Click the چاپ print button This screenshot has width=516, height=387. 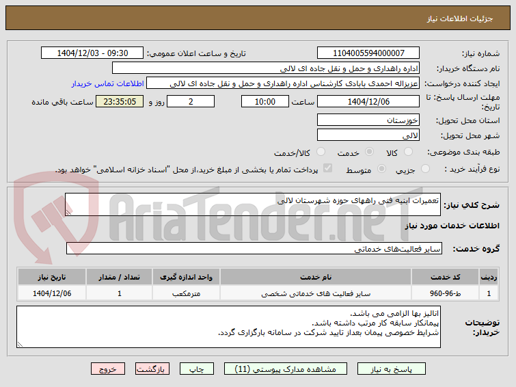coord(196,369)
